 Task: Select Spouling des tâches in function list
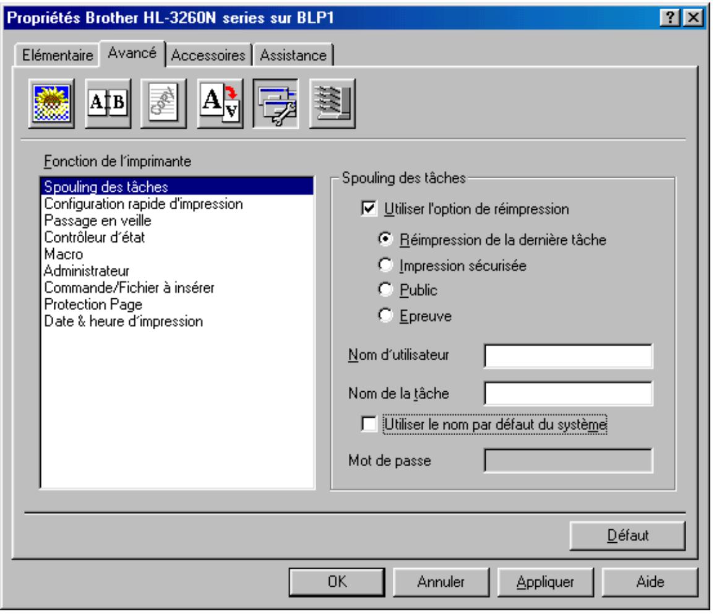coord(177,187)
